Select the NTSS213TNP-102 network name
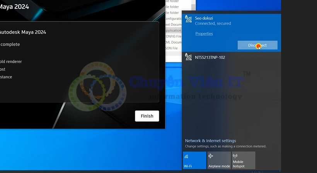317x173 pixels. point(210,58)
